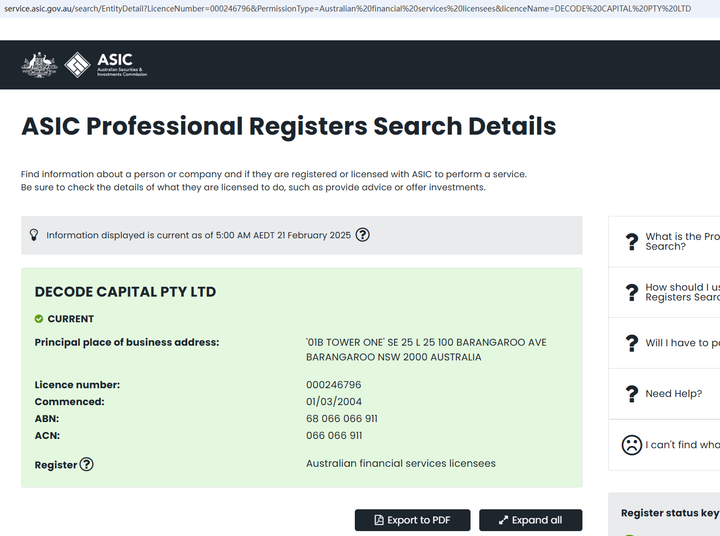Viewport: 720px width, 536px height.
Task: Click the question mark next to Register
Action: [x=87, y=465]
